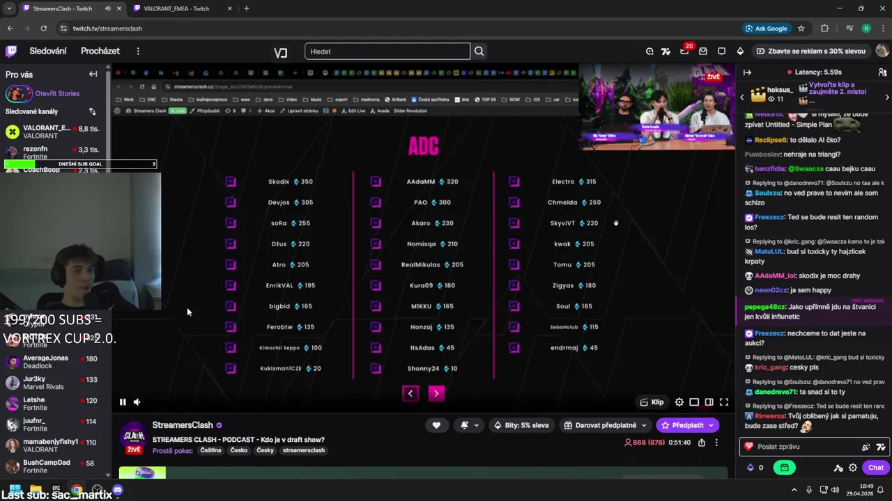Screen dimensions: 892x501
Task: Create a clip with the Klip button
Action: [x=652, y=401]
